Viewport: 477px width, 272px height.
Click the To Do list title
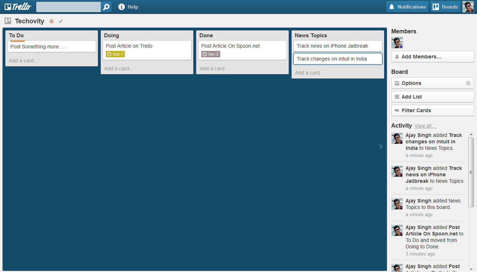[x=16, y=35]
